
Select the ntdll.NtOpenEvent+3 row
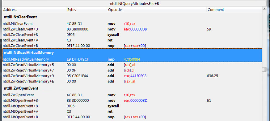pyautogui.click(x=132, y=100)
